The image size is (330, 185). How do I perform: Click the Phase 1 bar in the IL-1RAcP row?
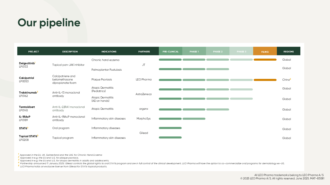[194, 119]
